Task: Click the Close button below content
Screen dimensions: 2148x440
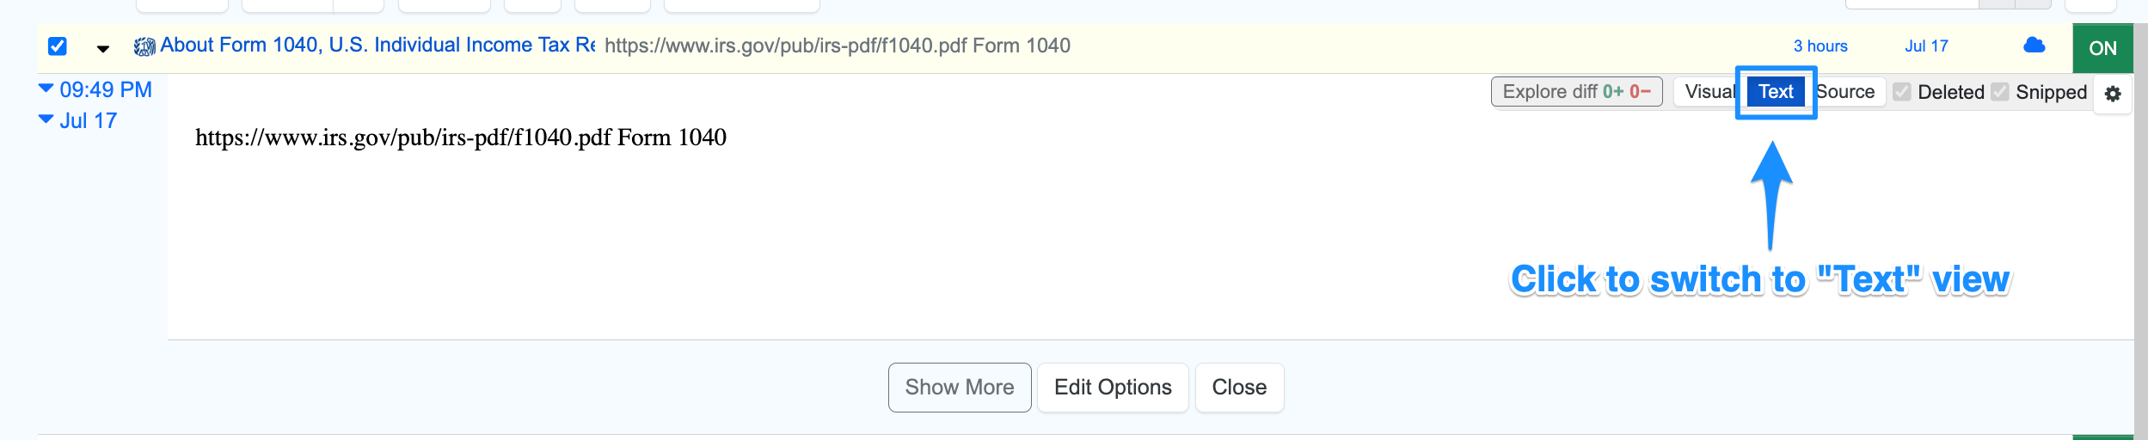Action: 1239,388
